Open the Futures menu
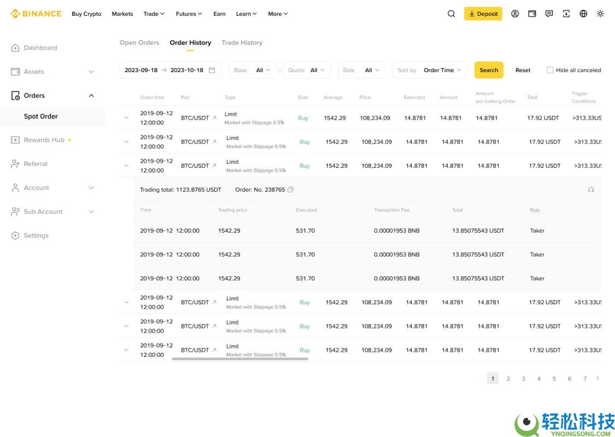 (189, 14)
